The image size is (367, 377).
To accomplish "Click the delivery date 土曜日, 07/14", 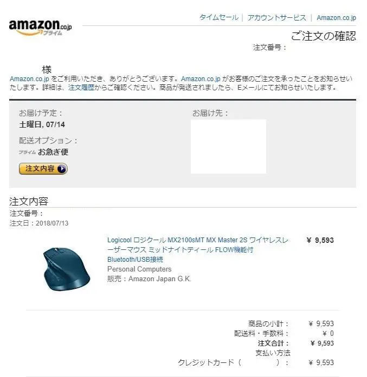I will point(42,124).
